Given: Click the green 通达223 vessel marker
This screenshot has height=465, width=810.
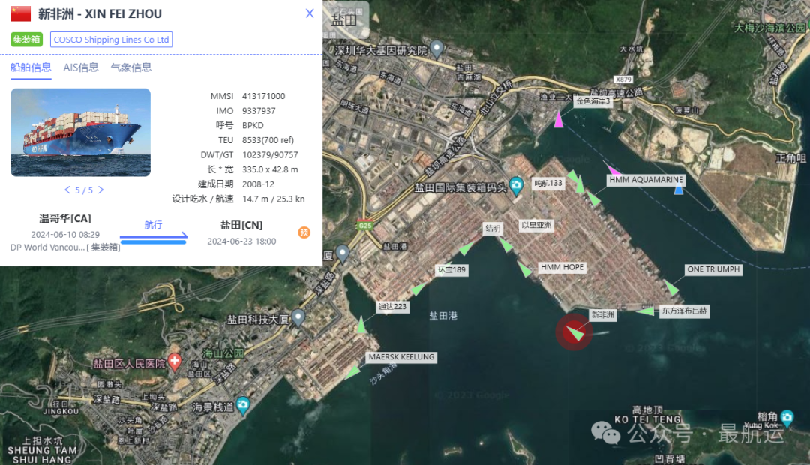Looking at the screenshot, I should 361,325.
